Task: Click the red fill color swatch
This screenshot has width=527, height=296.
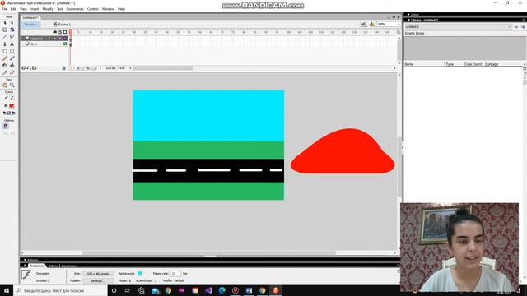Action: coord(12,106)
